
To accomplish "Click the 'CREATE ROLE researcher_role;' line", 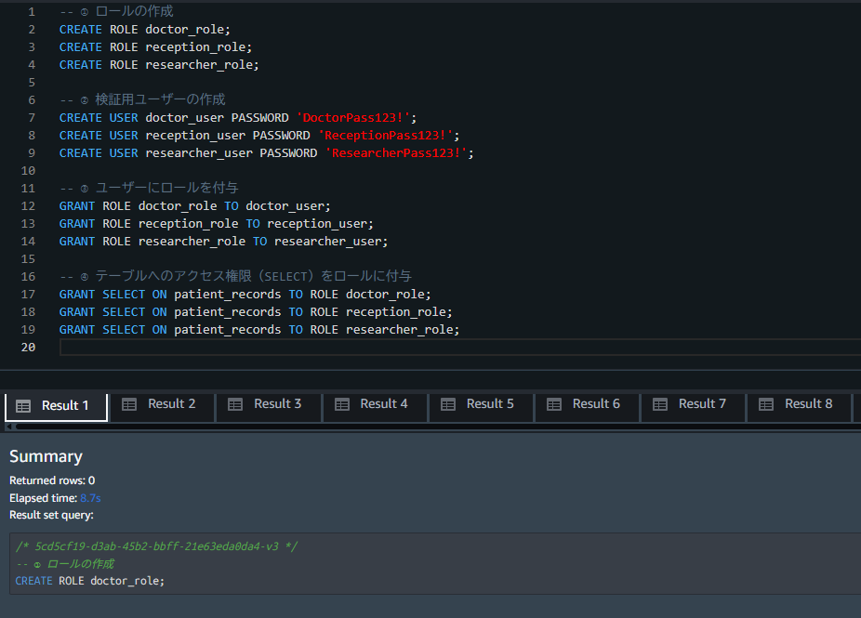I will 159,65.
